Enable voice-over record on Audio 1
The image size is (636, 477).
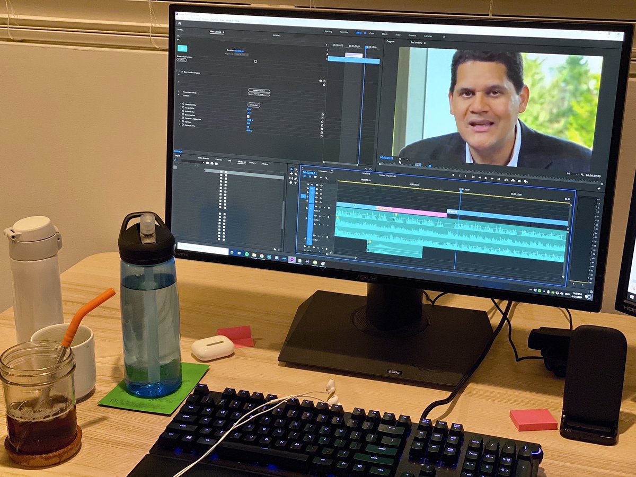point(329,208)
